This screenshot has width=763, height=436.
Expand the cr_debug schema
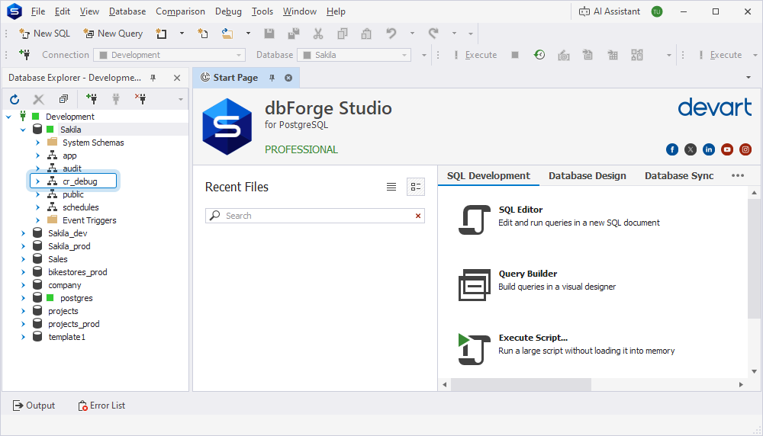[x=37, y=181]
